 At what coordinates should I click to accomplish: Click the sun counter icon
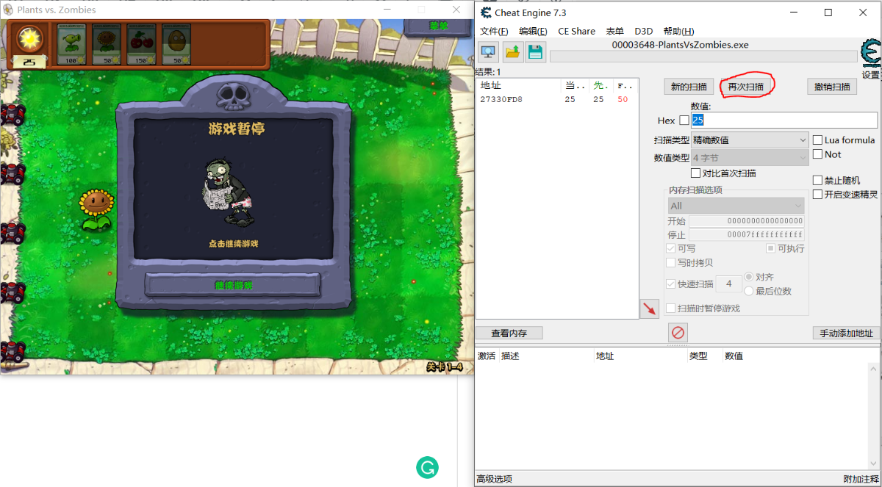[30, 39]
